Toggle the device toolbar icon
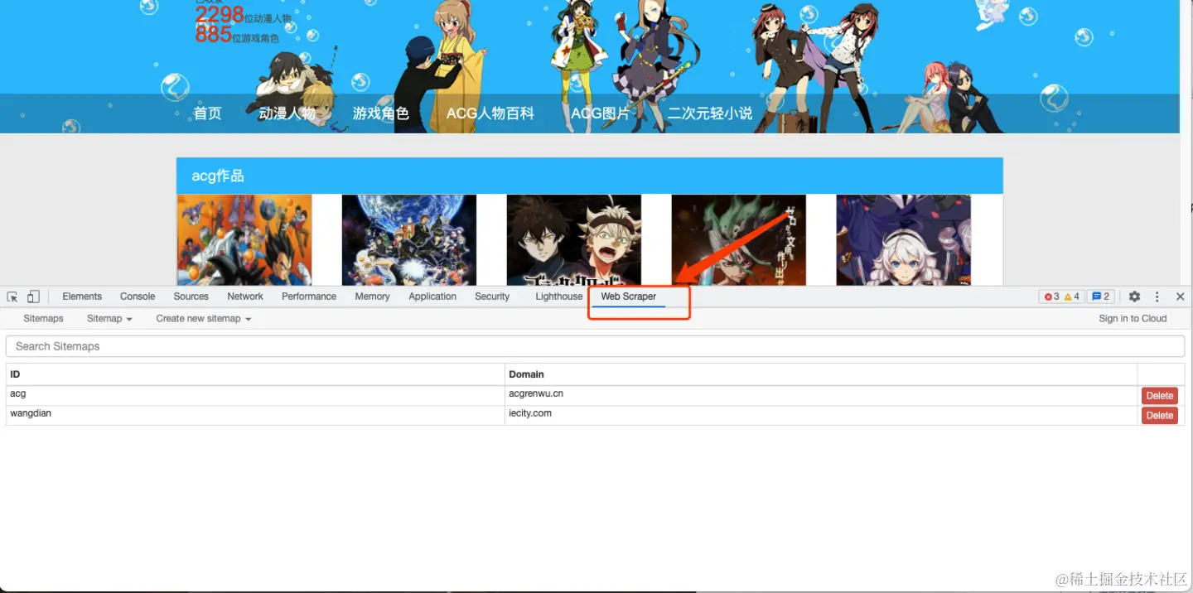The image size is (1193, 593). point(33,296)
